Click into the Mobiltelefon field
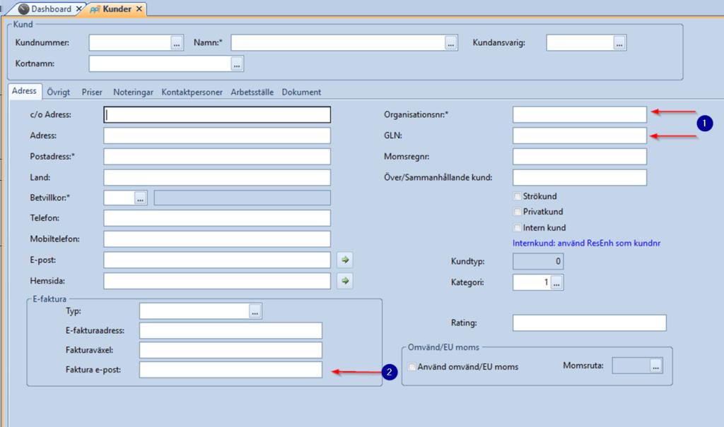The width and height of the screenshot is (724, 427). pos(217,239)
